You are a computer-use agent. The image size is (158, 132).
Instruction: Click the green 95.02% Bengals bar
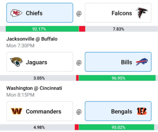[x=117, y=127]
